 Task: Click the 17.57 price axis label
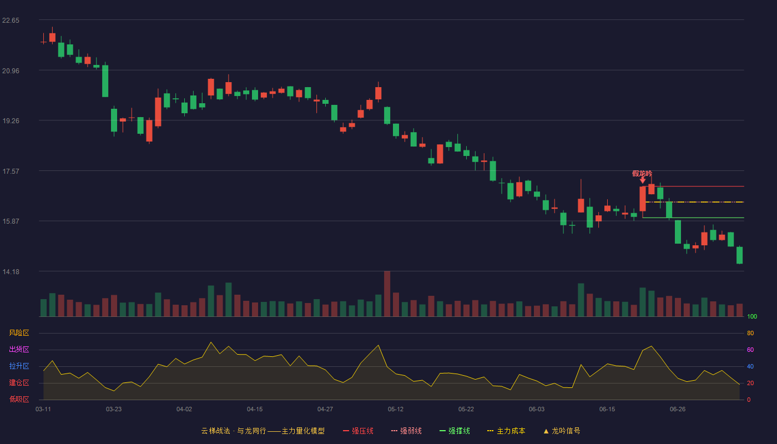[x=11, y=171]
